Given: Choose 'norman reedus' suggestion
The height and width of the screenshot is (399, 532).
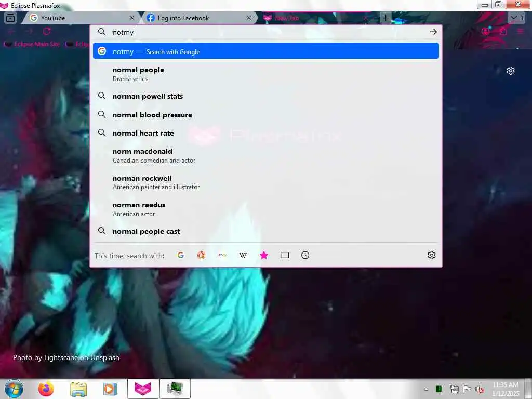Looking at the screenshot, I should point(265,209).
